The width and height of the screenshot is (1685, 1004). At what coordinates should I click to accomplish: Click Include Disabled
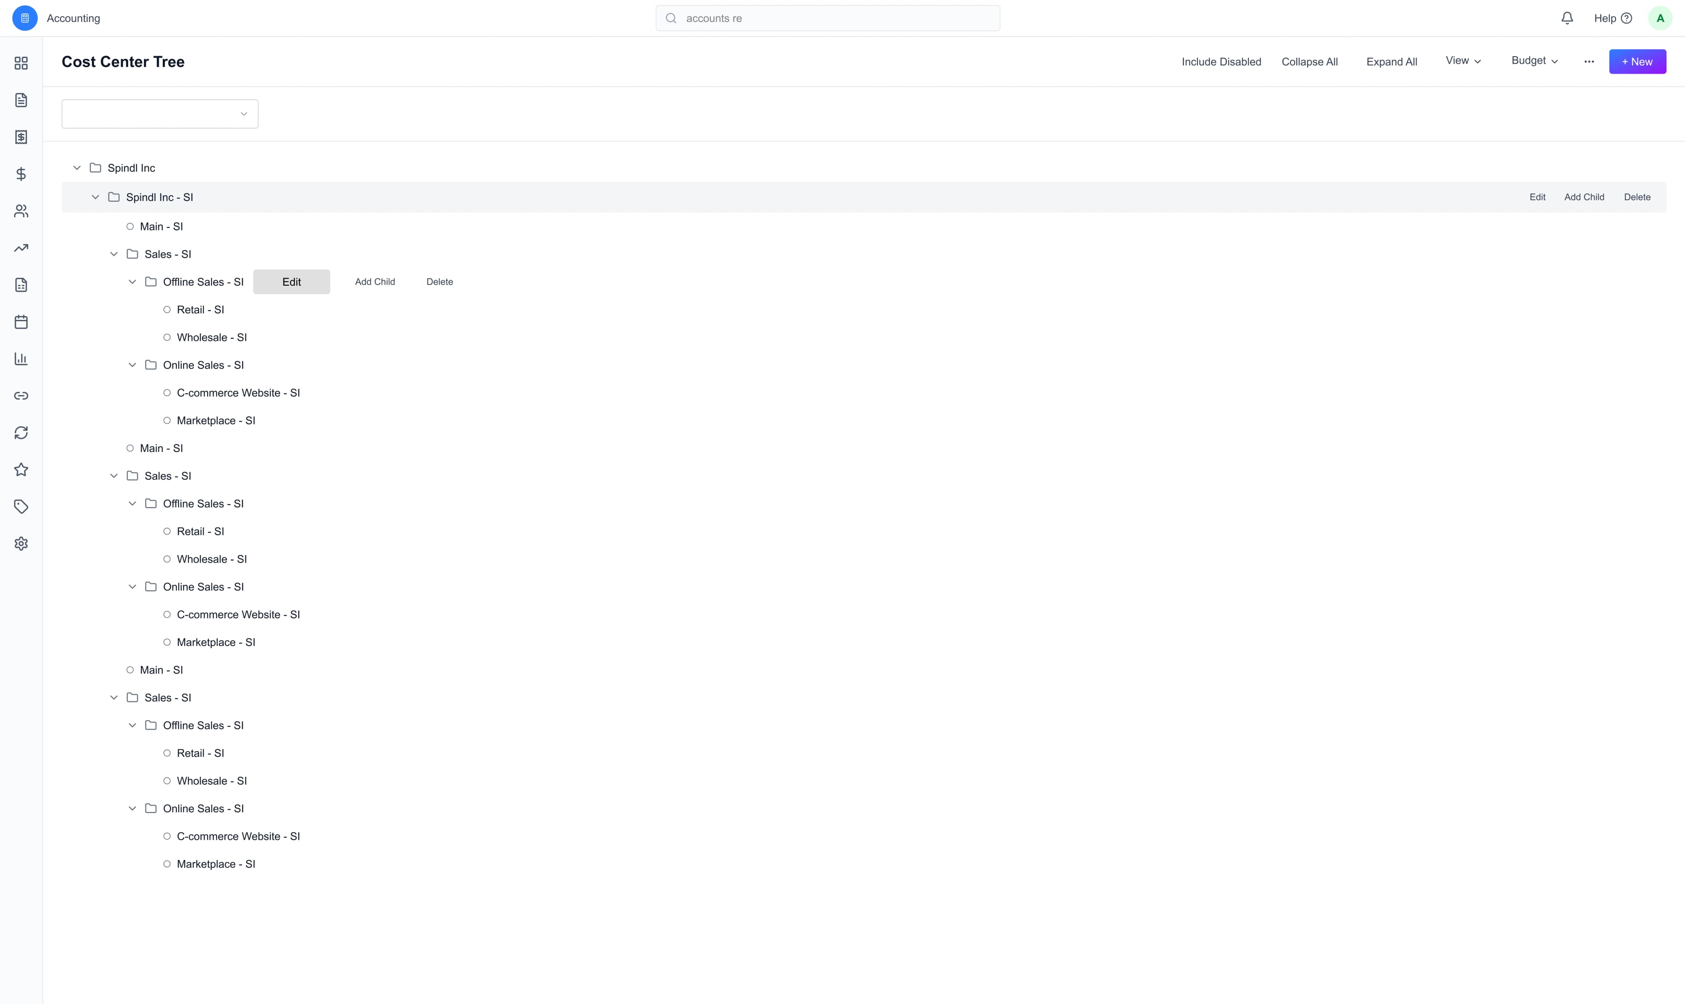tap(1221, 61)
